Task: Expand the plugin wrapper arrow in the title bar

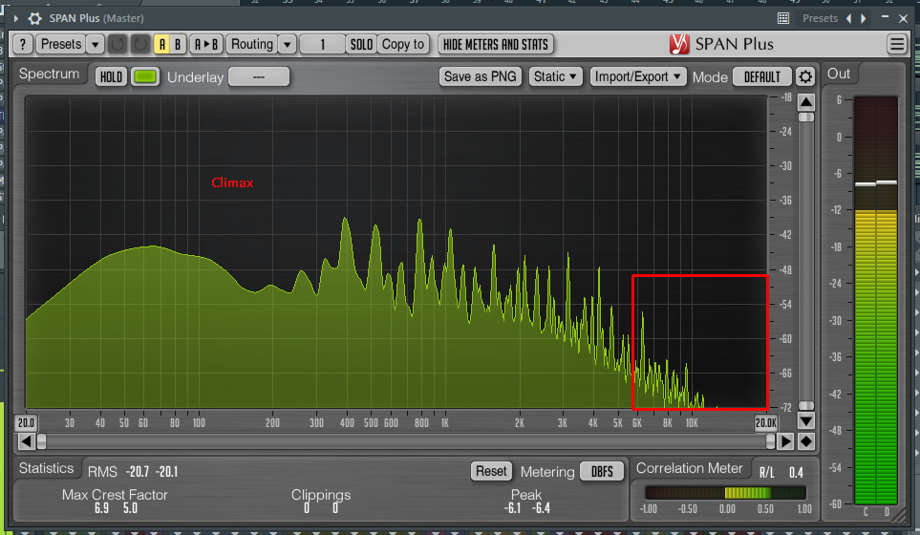Action: pyautogui.click(x=16, y=18)
